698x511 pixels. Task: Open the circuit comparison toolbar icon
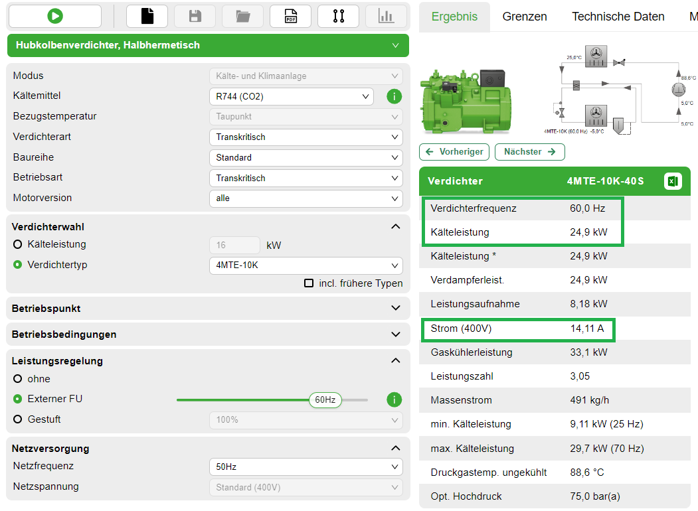338,16
